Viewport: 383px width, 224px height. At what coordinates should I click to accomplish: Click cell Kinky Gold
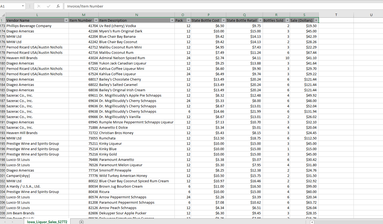pyautogui.click(x=136, y=154)
